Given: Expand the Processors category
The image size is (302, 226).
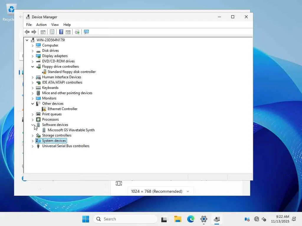Looking at the screenshot, I should click(x=32, y=120).
